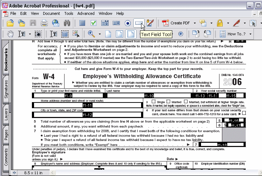Click the Review and Comment note icon
This screenshot has width=262, height=176.
[x=203, y=23]
